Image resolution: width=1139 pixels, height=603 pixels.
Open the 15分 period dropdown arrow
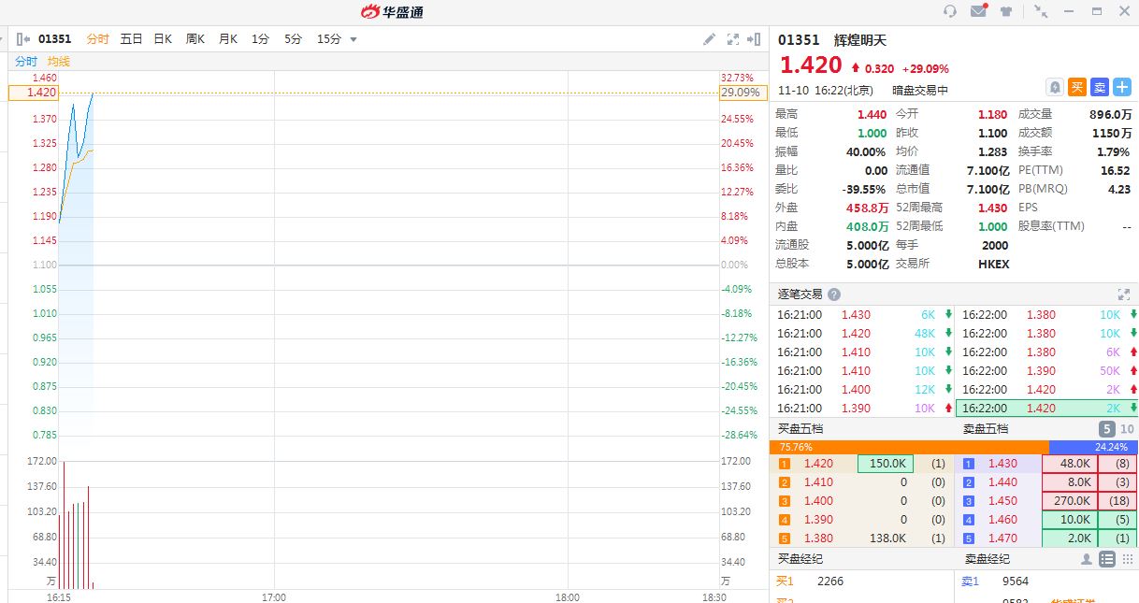353,39
